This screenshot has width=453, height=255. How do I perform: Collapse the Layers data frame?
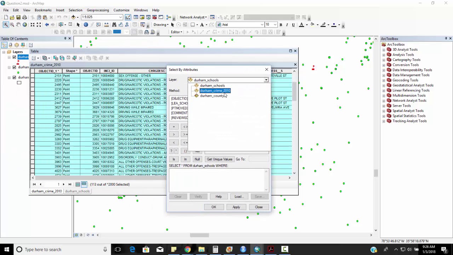tap(4, 52)
